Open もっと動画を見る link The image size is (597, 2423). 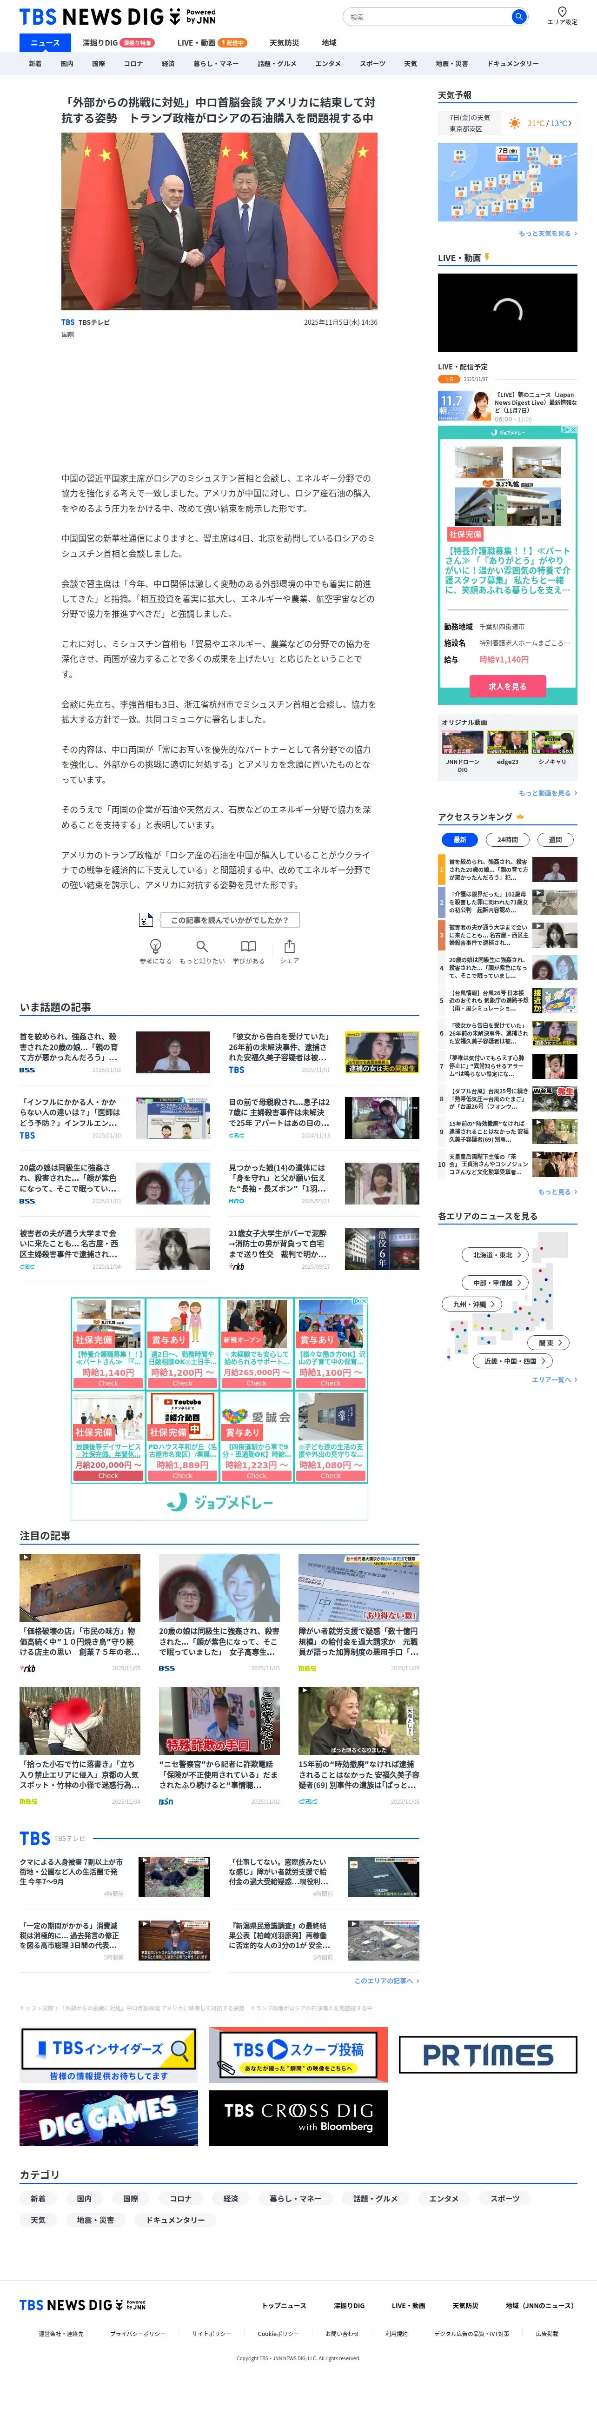(x=548, y=793)
